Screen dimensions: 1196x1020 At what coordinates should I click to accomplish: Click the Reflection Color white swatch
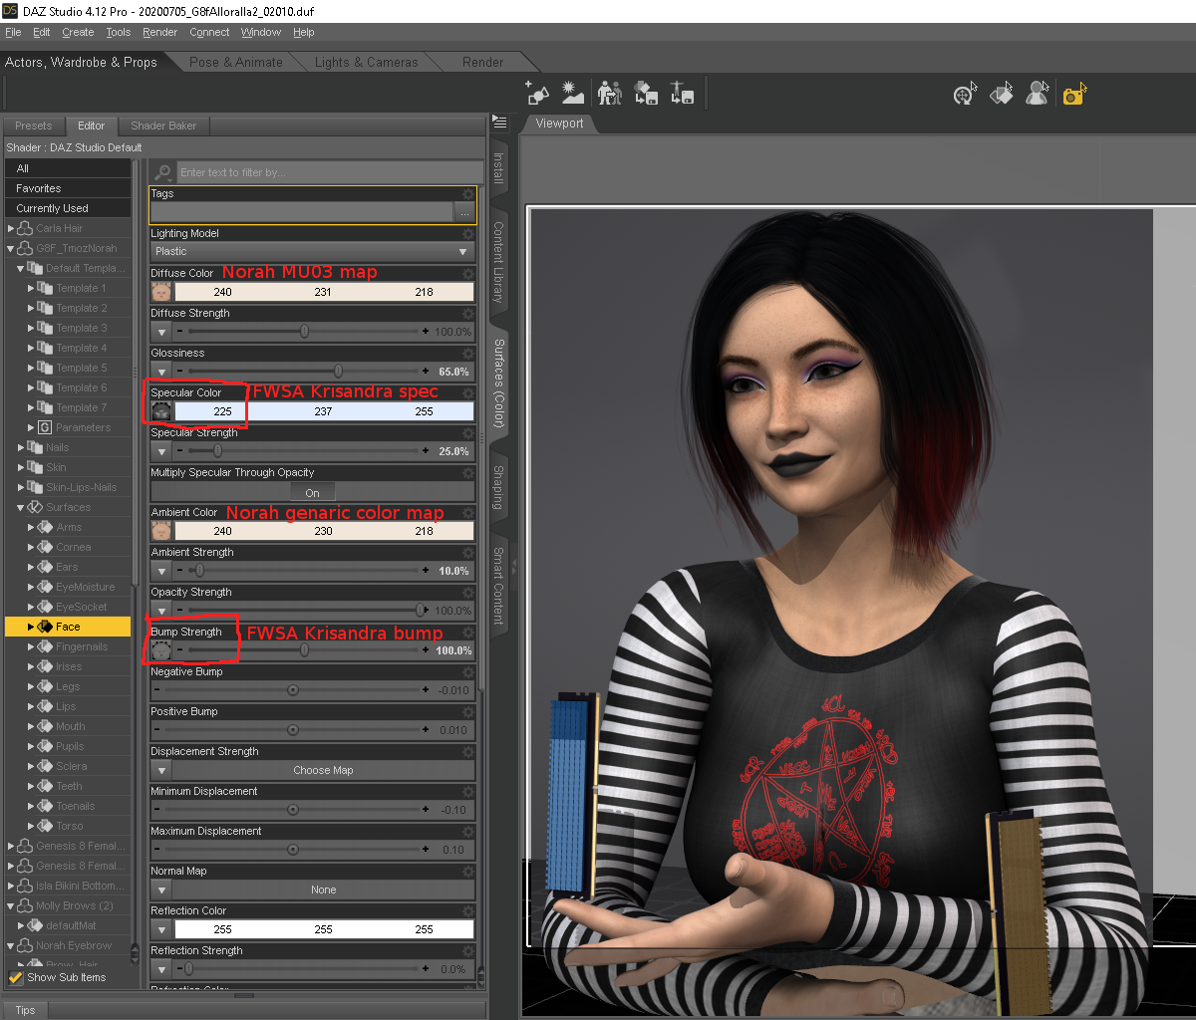coord(323,929)
